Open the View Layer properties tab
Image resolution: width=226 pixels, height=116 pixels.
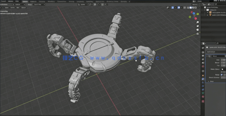(203, 59)
